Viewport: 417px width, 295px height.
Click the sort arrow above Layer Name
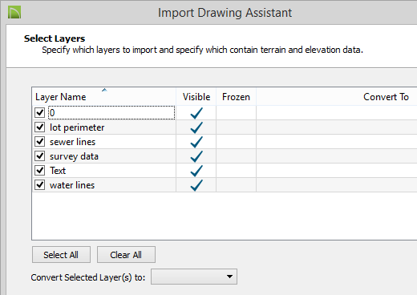coord(104,90)
